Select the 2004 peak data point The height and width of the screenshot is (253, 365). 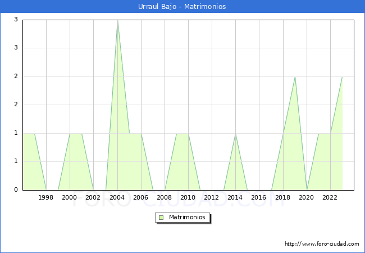tap(117, 20)
